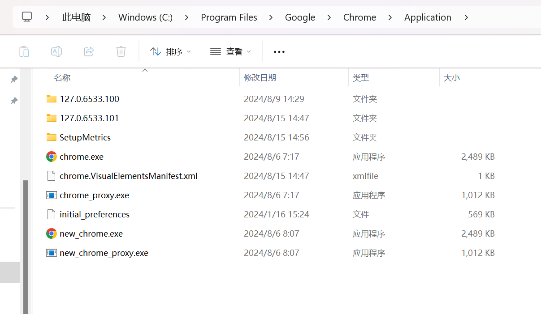Click the 文件 type cell of initial_preferences
The image size is (541, 314).
coord(361,214)
